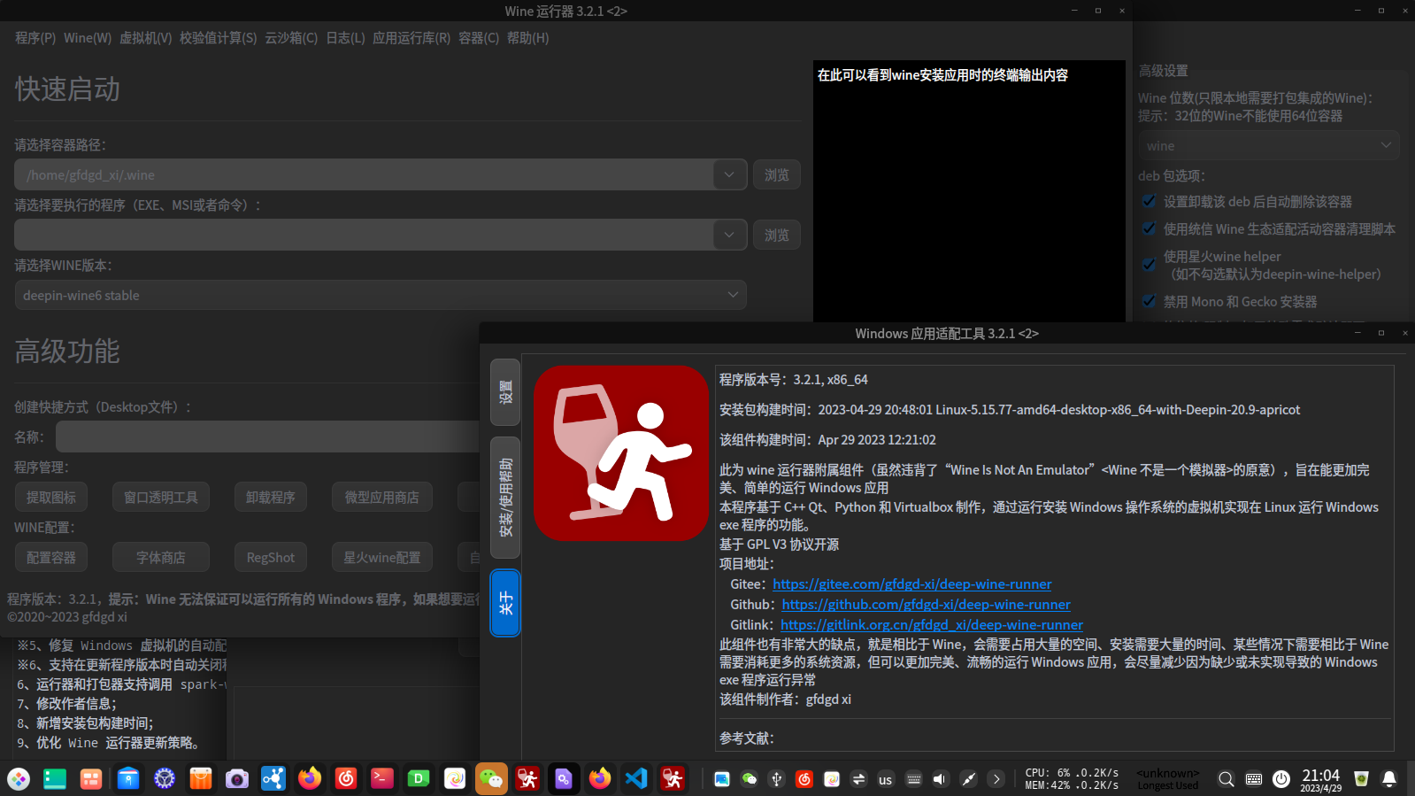Open the purple file-with-gears icon in the dock
1415x796 pixels.
click(564, 779)
